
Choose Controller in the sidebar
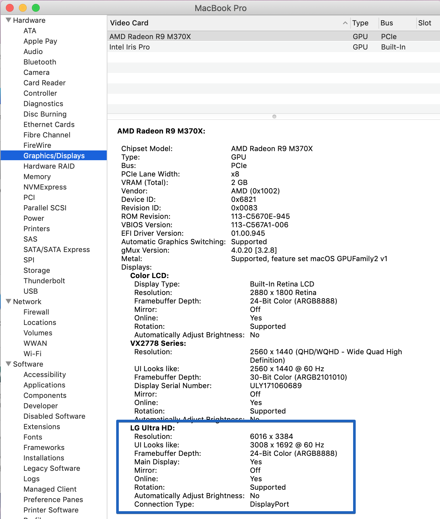click(x=40, y=93)
